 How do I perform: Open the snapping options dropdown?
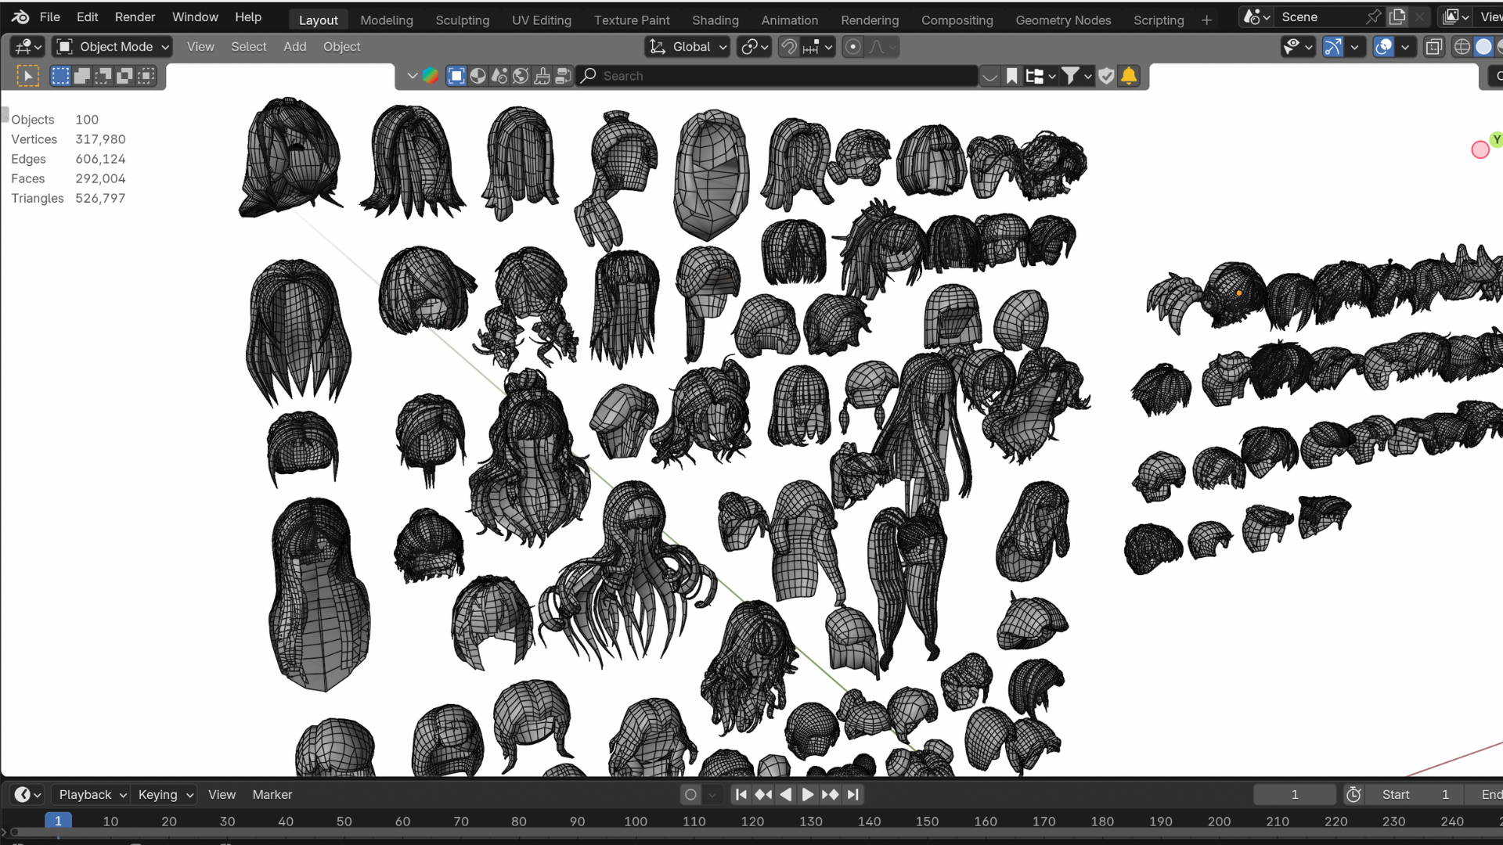pyautogui.click(x=818, y=47)
